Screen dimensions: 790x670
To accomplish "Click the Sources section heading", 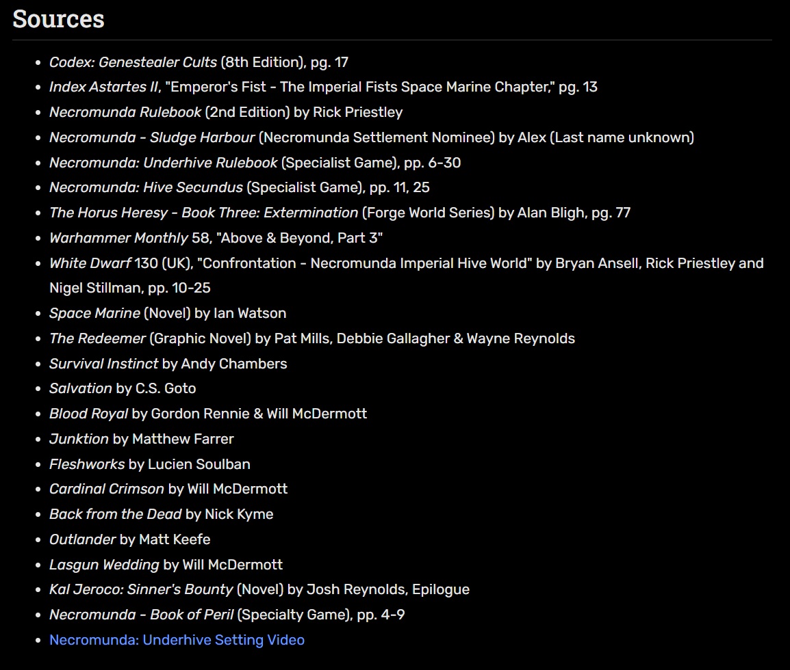I will click(x=59, y=19).
